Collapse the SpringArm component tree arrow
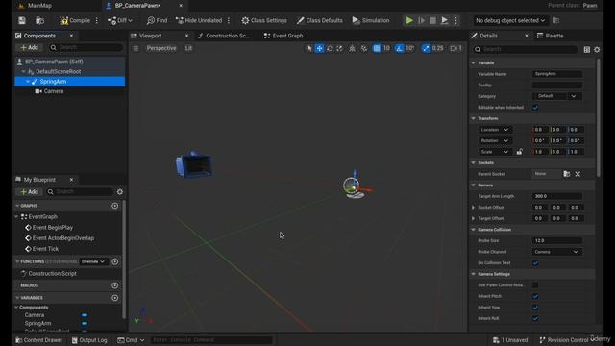 point(28,82)
